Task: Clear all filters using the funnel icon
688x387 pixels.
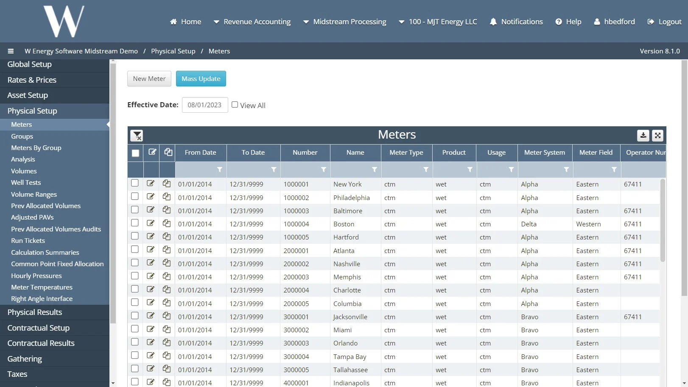Action: pos(137,135)
